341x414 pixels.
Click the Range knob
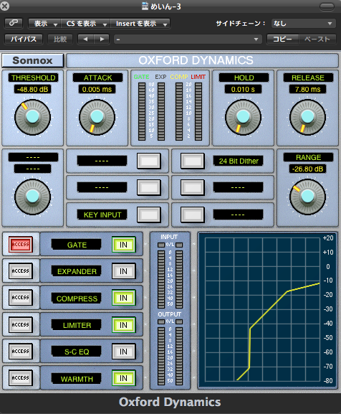307,197
